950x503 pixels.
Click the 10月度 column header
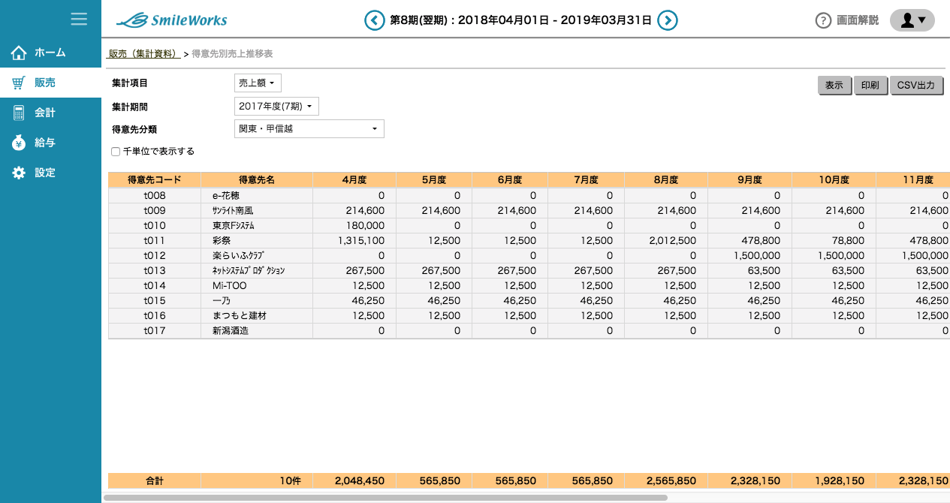[834, 180]
